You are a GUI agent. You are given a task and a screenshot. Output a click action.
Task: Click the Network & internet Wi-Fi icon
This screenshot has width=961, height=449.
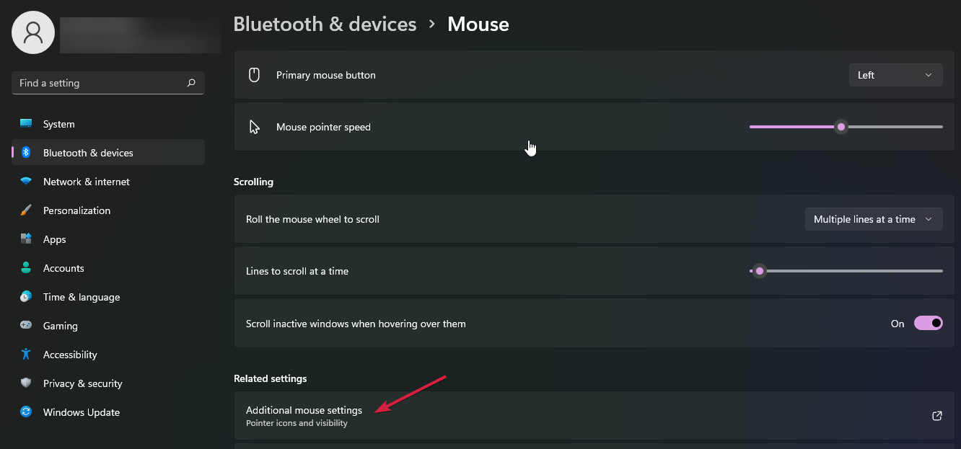[26, 182]
